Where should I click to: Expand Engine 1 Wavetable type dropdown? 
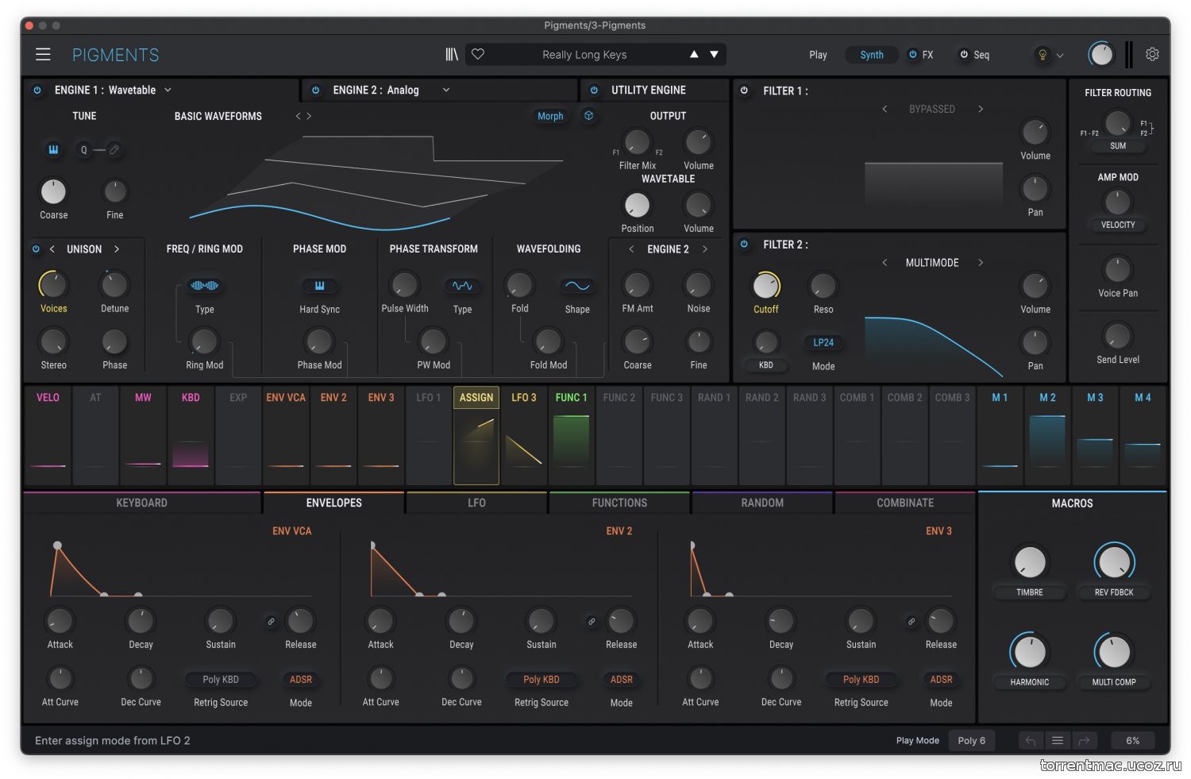[x=168, y=91]
